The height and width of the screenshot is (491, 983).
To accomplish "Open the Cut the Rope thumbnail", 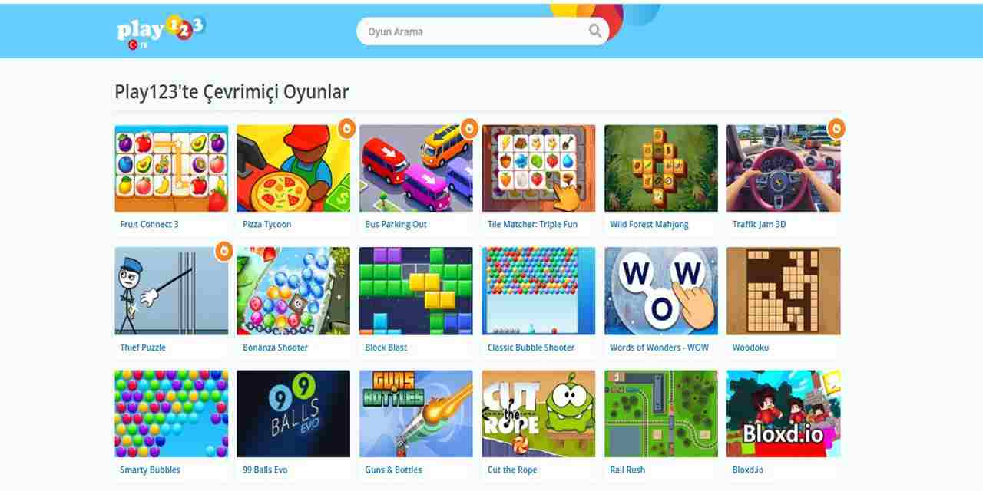I will coord(538,414).
